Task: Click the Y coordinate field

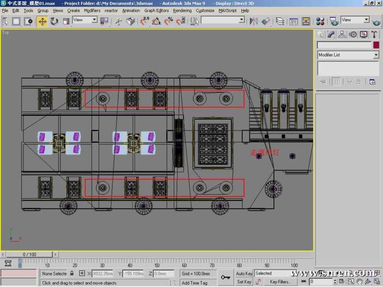Action: coord(134,274)
